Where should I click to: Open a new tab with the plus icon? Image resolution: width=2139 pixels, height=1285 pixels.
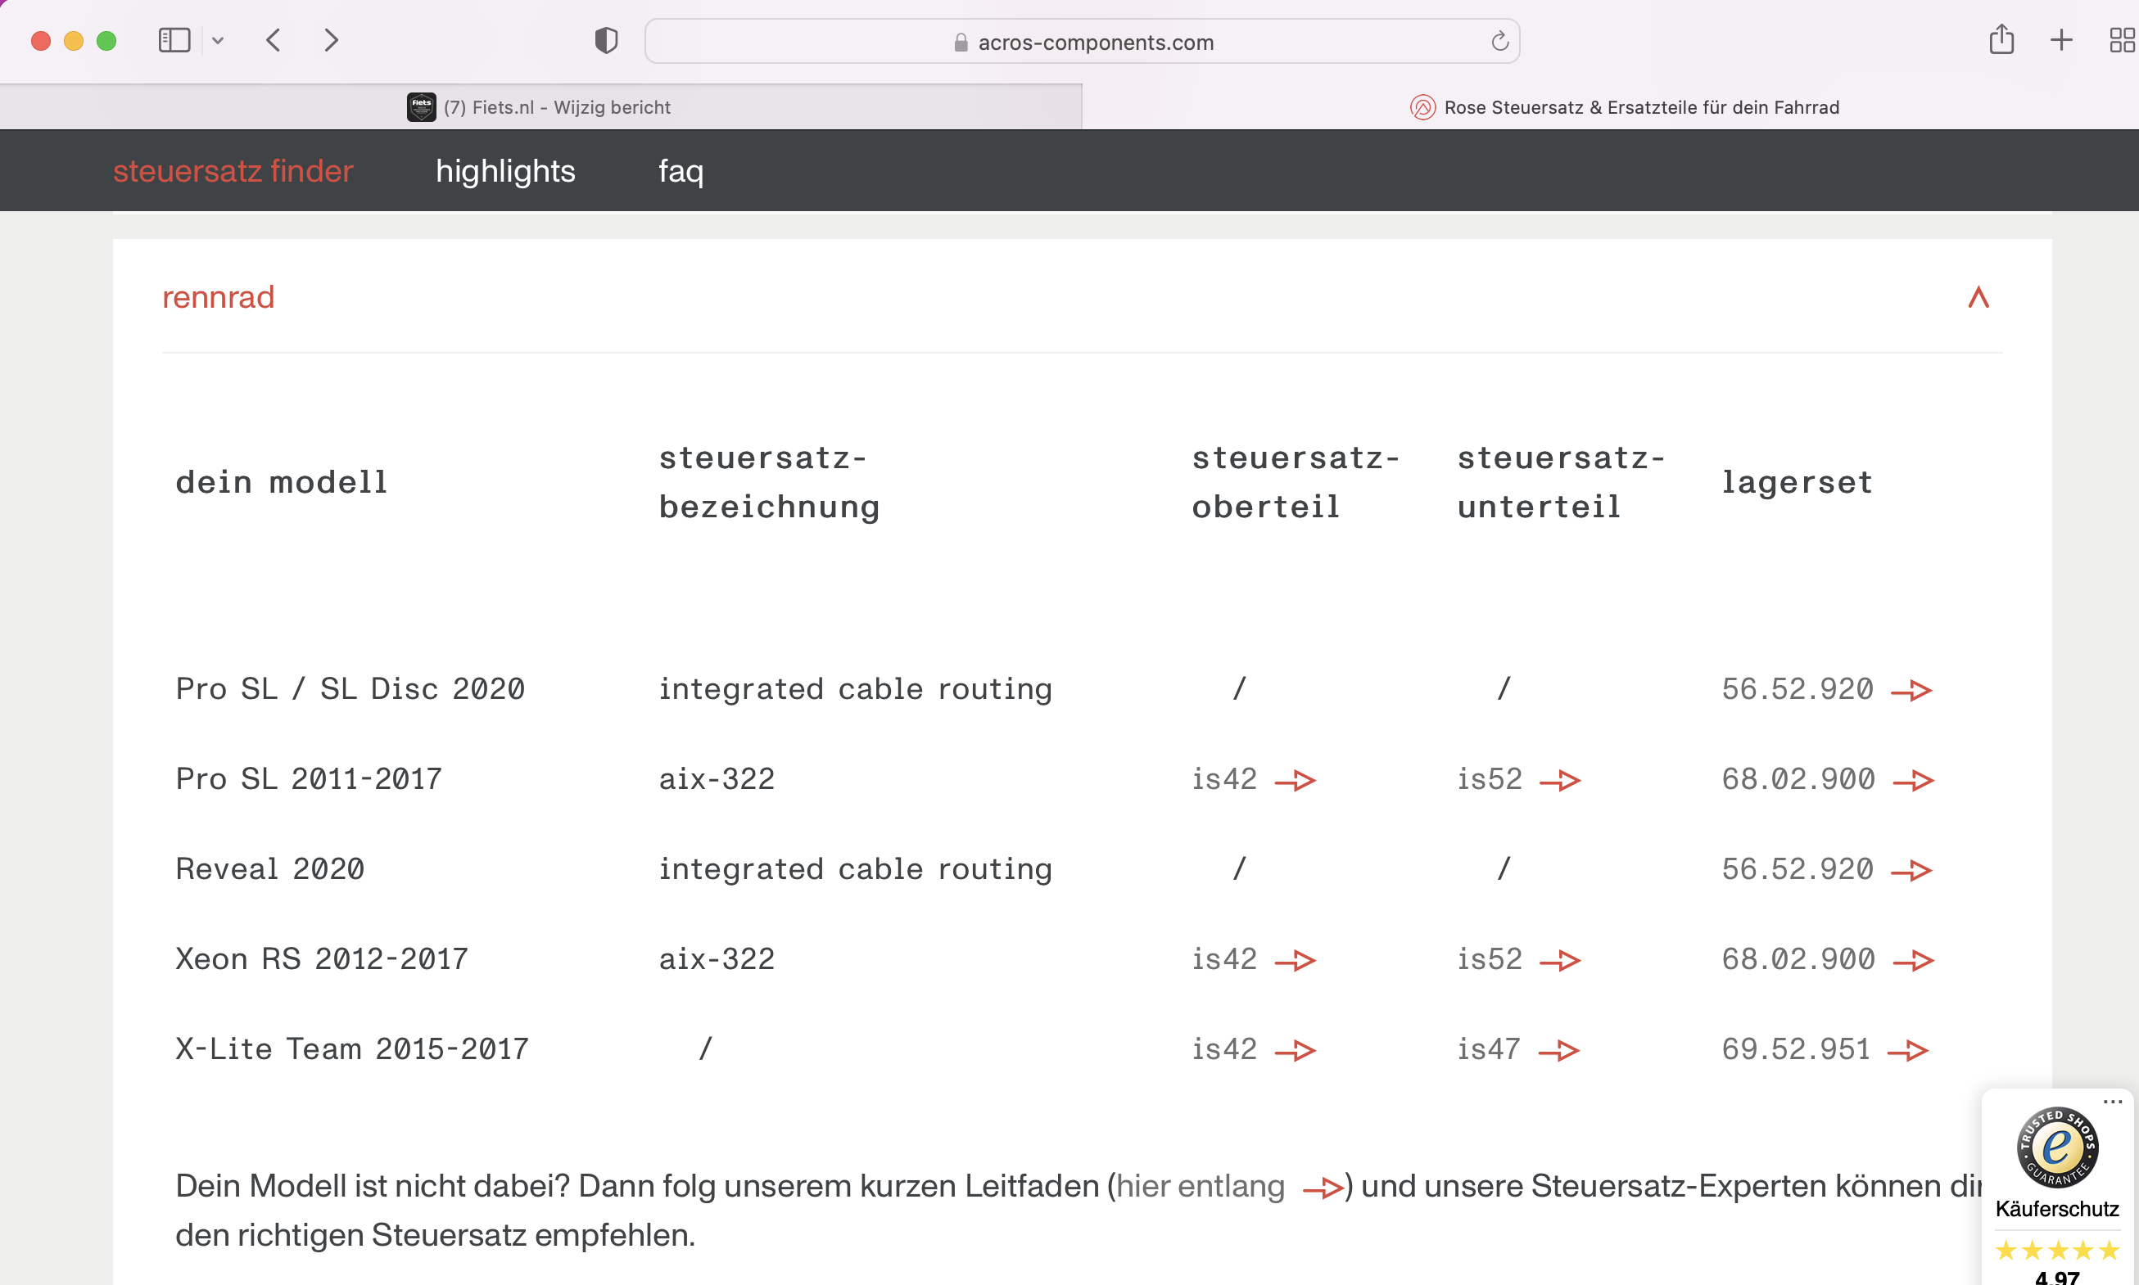click(2061, 40)
